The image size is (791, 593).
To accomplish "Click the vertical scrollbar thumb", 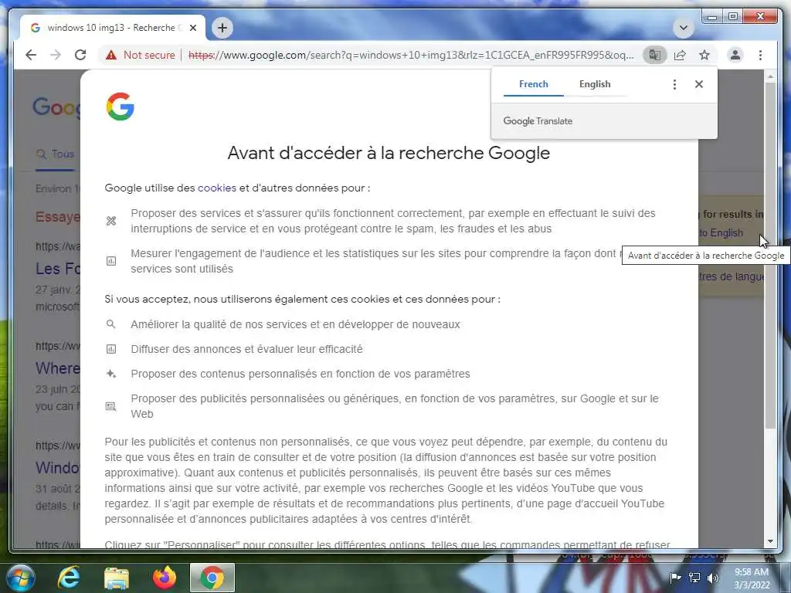I will 770,256.
